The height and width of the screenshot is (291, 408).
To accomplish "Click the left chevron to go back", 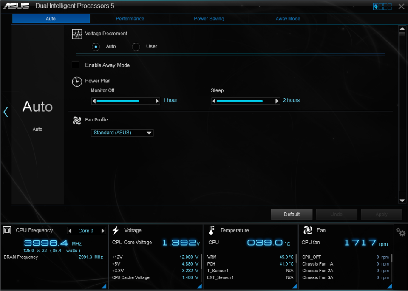I will (6, 112).
